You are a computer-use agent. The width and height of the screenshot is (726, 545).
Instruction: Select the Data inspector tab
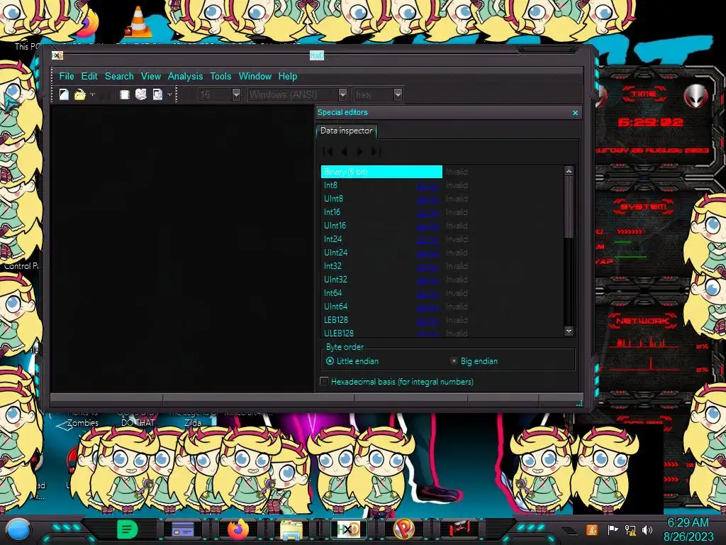[346, 131]
